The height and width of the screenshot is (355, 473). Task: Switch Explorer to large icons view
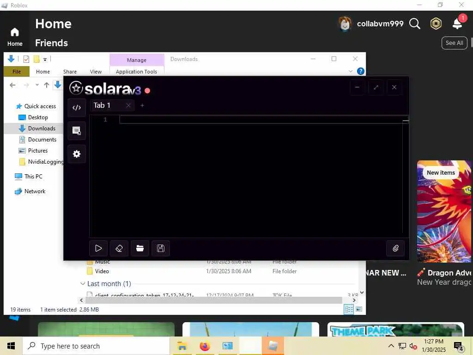[x=359, y=309]
